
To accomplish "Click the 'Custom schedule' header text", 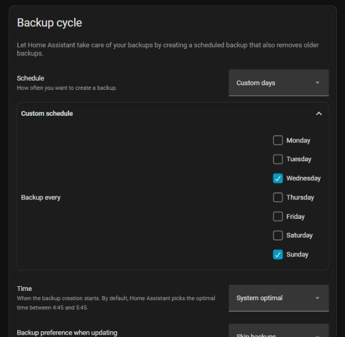I will tap(47, 113).
